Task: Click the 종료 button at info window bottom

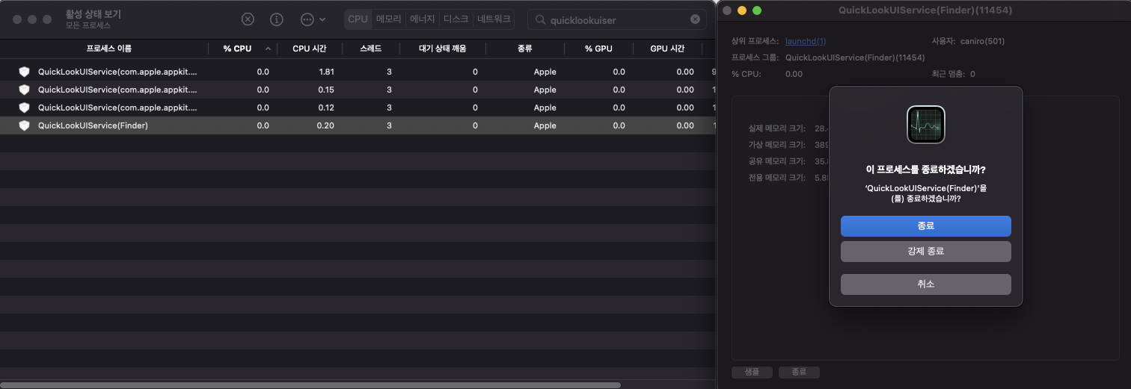Action: tap(799, 372)
